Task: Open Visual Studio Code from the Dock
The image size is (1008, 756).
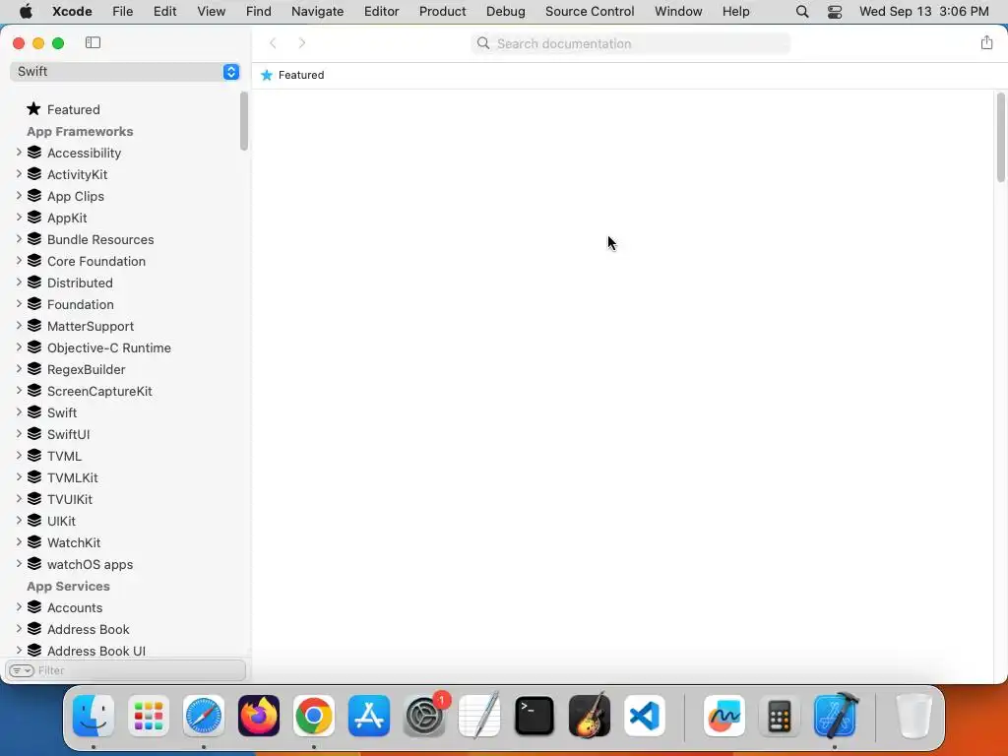Action: click(x=645, y=716)
